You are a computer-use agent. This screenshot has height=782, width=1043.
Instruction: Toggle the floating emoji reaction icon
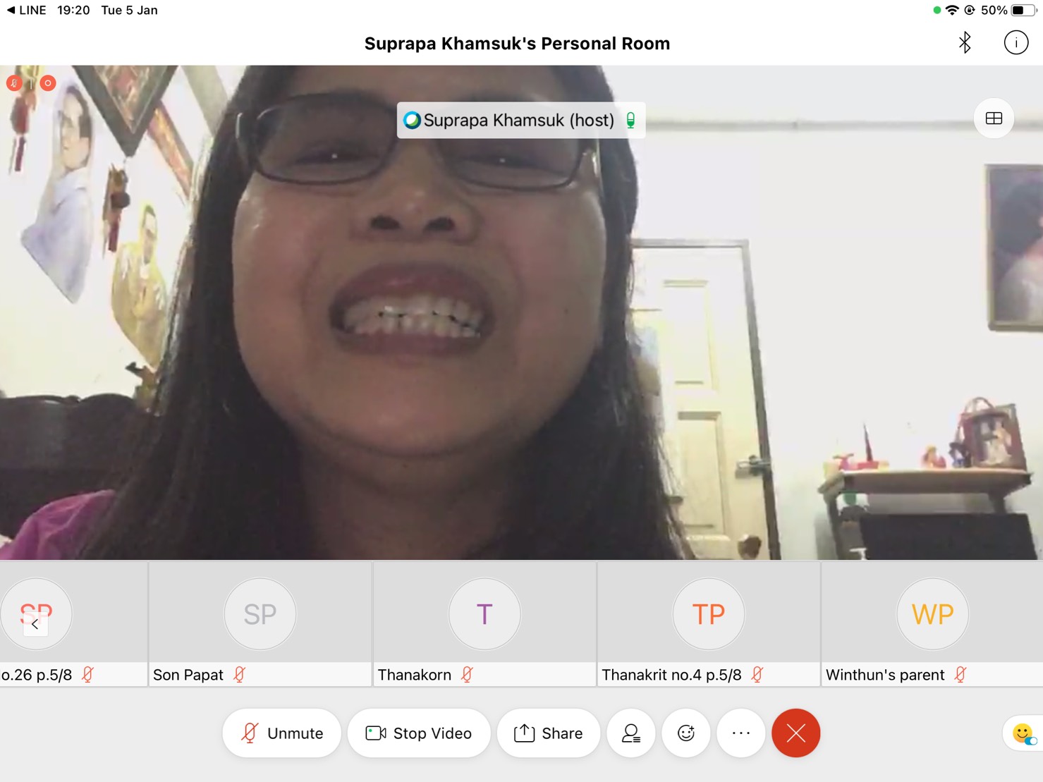click(x=1023, y=734)
